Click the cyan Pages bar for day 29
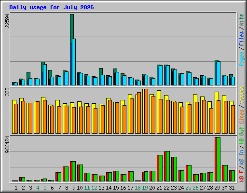This screenshot has width=247, height=193. click(219, 73)
